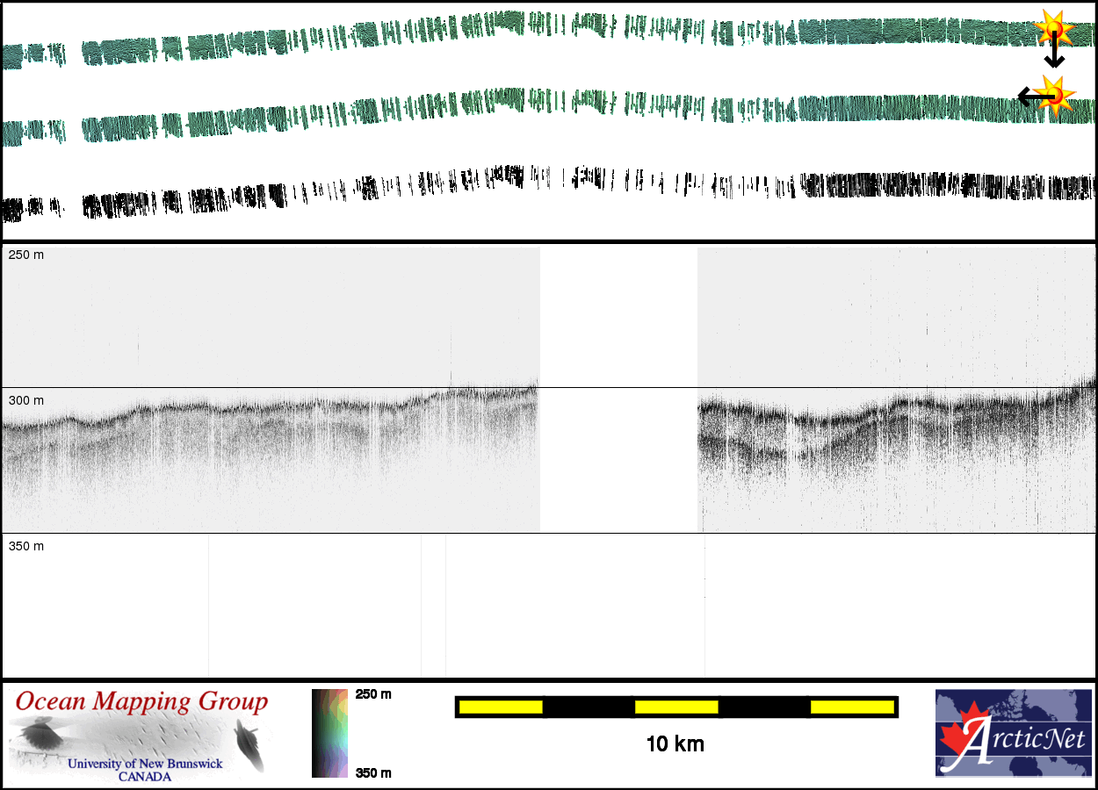
Task: Click the depth color legend swatch
Action: click(330, 733)
